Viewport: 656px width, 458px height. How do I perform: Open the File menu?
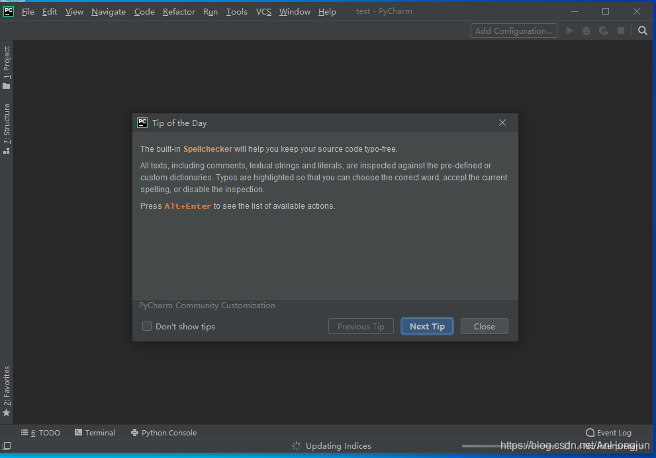(x=28, y=12)
